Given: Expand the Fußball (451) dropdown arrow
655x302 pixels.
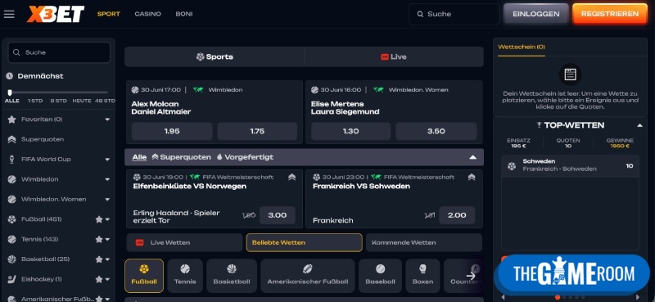Looking at the screenshot, I should (x=107, y=219).
